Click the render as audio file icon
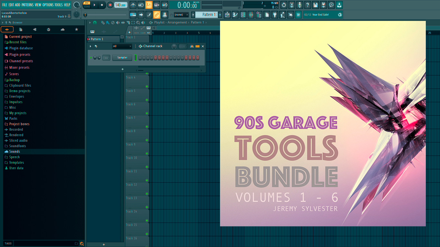The image size is (440, 247). coord(323,5)
